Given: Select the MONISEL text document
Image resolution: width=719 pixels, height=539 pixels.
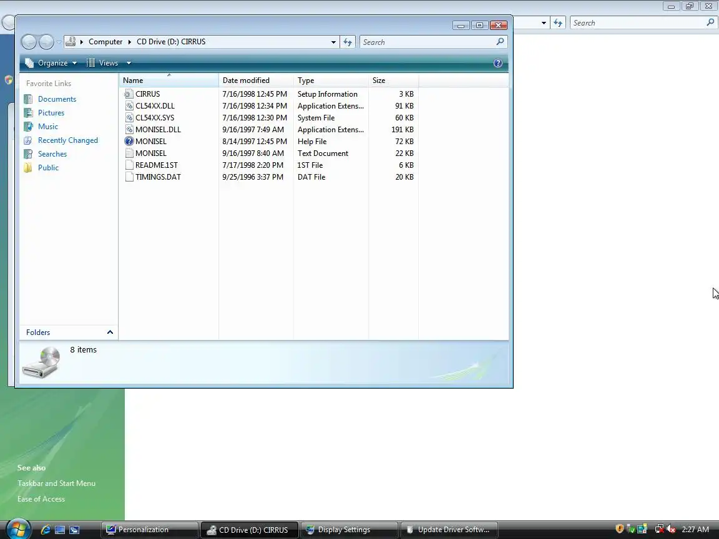Looking at the screenshot, I should 151,153.
